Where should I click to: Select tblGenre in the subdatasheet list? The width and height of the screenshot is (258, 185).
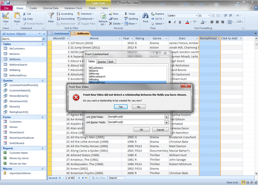point(94,71)
